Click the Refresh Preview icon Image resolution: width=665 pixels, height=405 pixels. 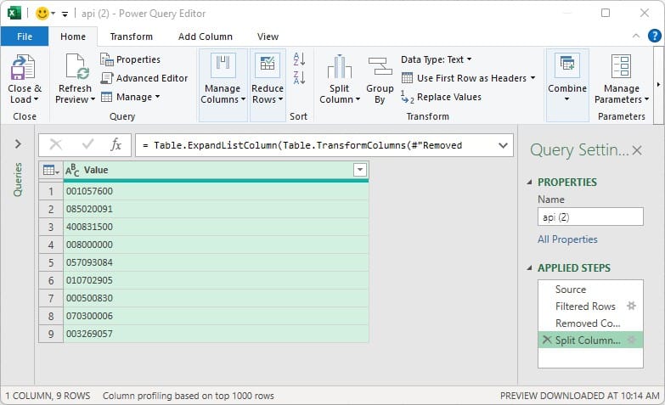[76, 68]
